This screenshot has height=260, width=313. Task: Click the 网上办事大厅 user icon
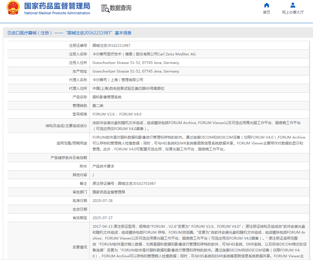tap(293, 5)
